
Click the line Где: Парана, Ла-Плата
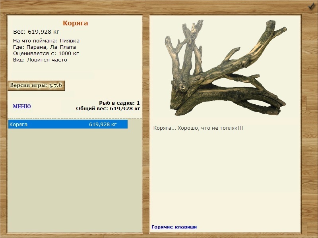[45, 47]
